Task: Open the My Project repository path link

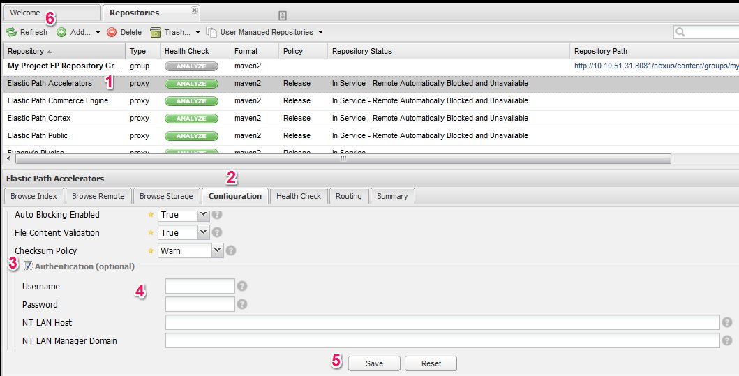Action: coord(656,66)
